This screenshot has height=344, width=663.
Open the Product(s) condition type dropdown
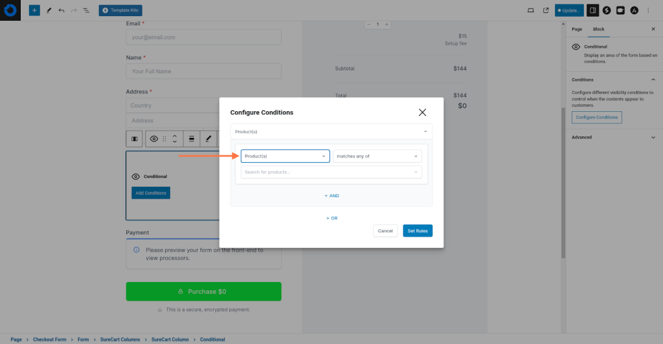pos(285,156)
